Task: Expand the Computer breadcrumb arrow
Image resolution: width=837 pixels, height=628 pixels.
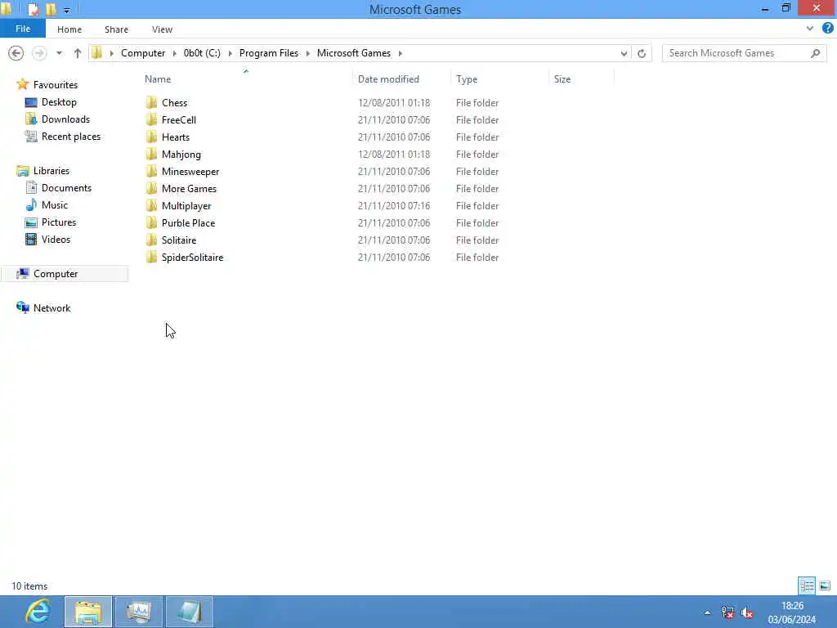Action: coord(174,53)
